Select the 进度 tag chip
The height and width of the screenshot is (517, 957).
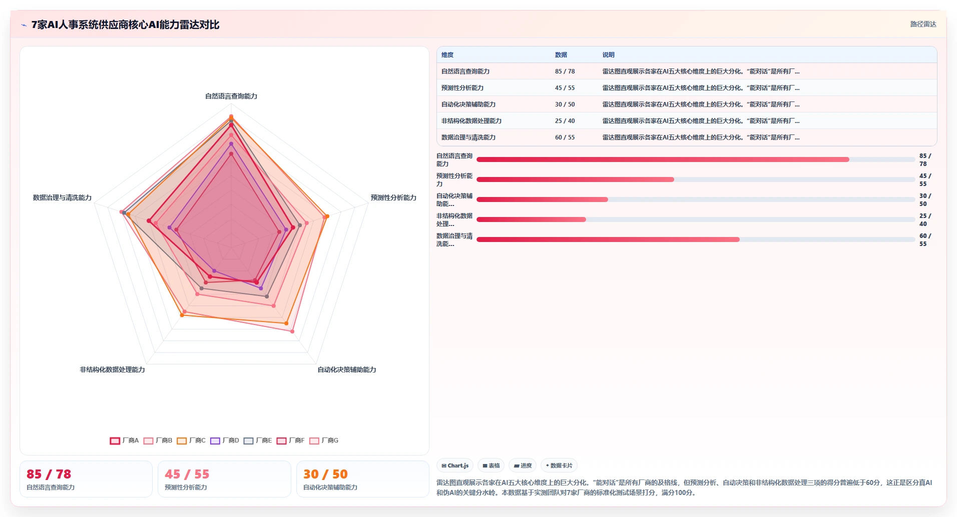523,465
